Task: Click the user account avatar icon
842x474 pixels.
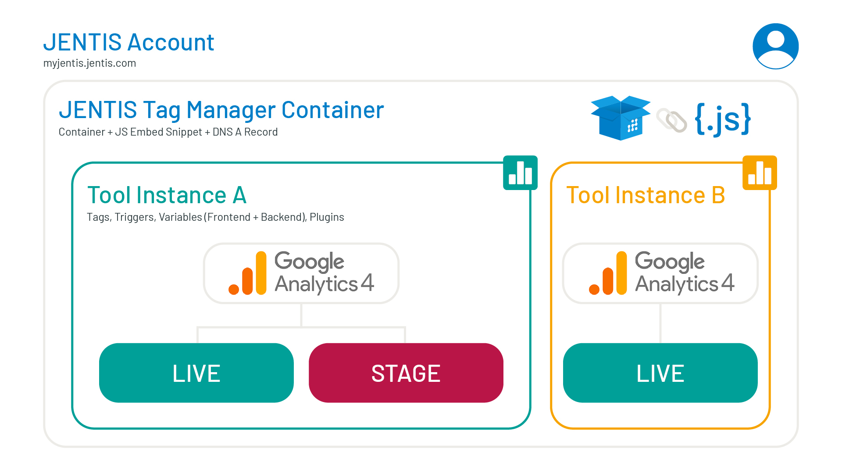Action: click(775, 46)
